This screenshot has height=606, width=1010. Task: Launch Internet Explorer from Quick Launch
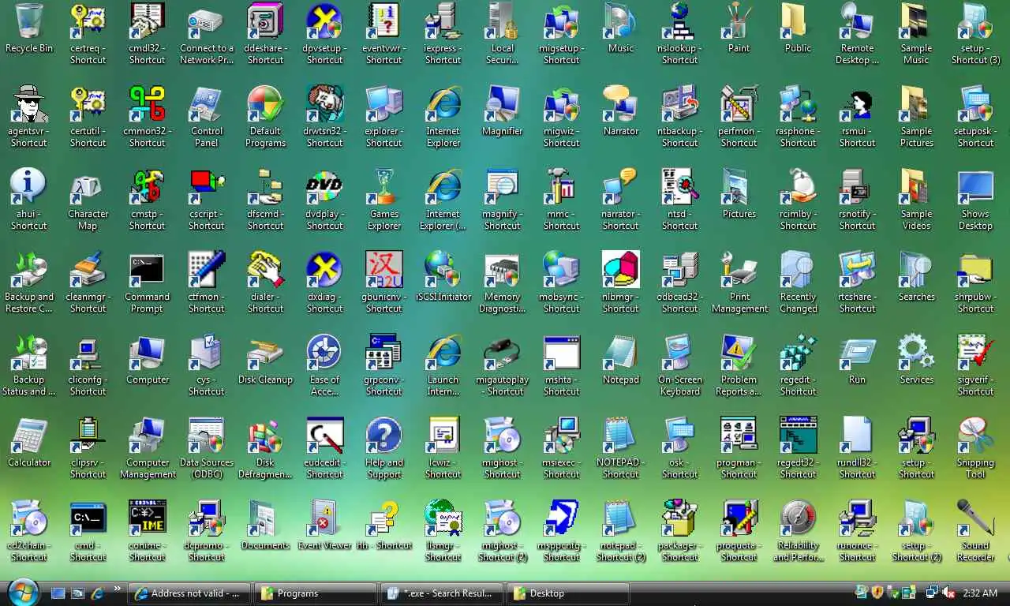(98, 593)
